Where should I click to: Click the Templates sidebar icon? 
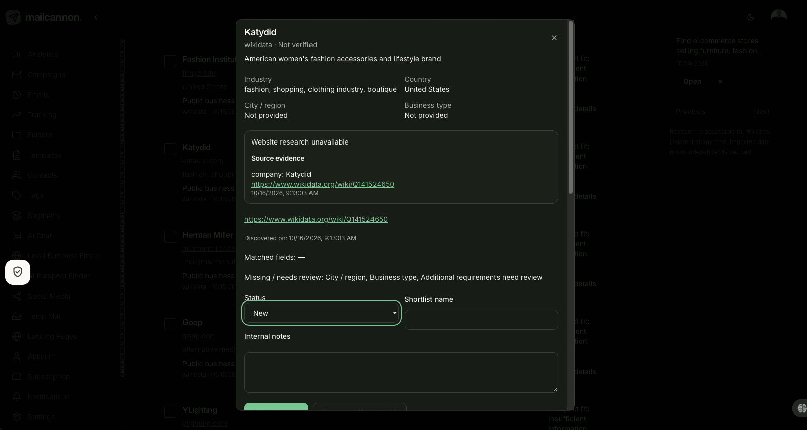pyautogui.click(x=17, y=155)
